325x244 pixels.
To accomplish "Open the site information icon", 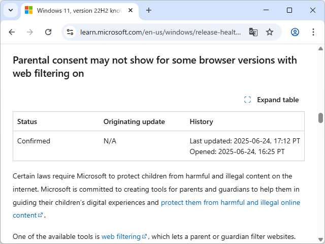I will (x=71, y=32).
